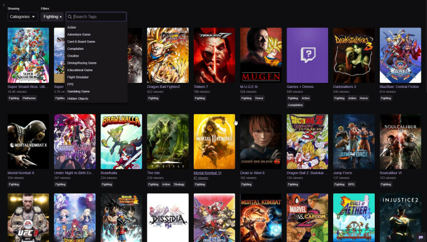This screenshot has width=427, height=242.
Task: Open the Injustice 2 cover art
Action: [x=400, y=217]
